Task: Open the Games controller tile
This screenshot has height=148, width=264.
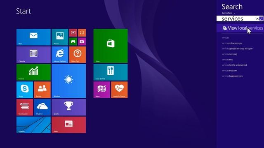Action: coord(73,42)
